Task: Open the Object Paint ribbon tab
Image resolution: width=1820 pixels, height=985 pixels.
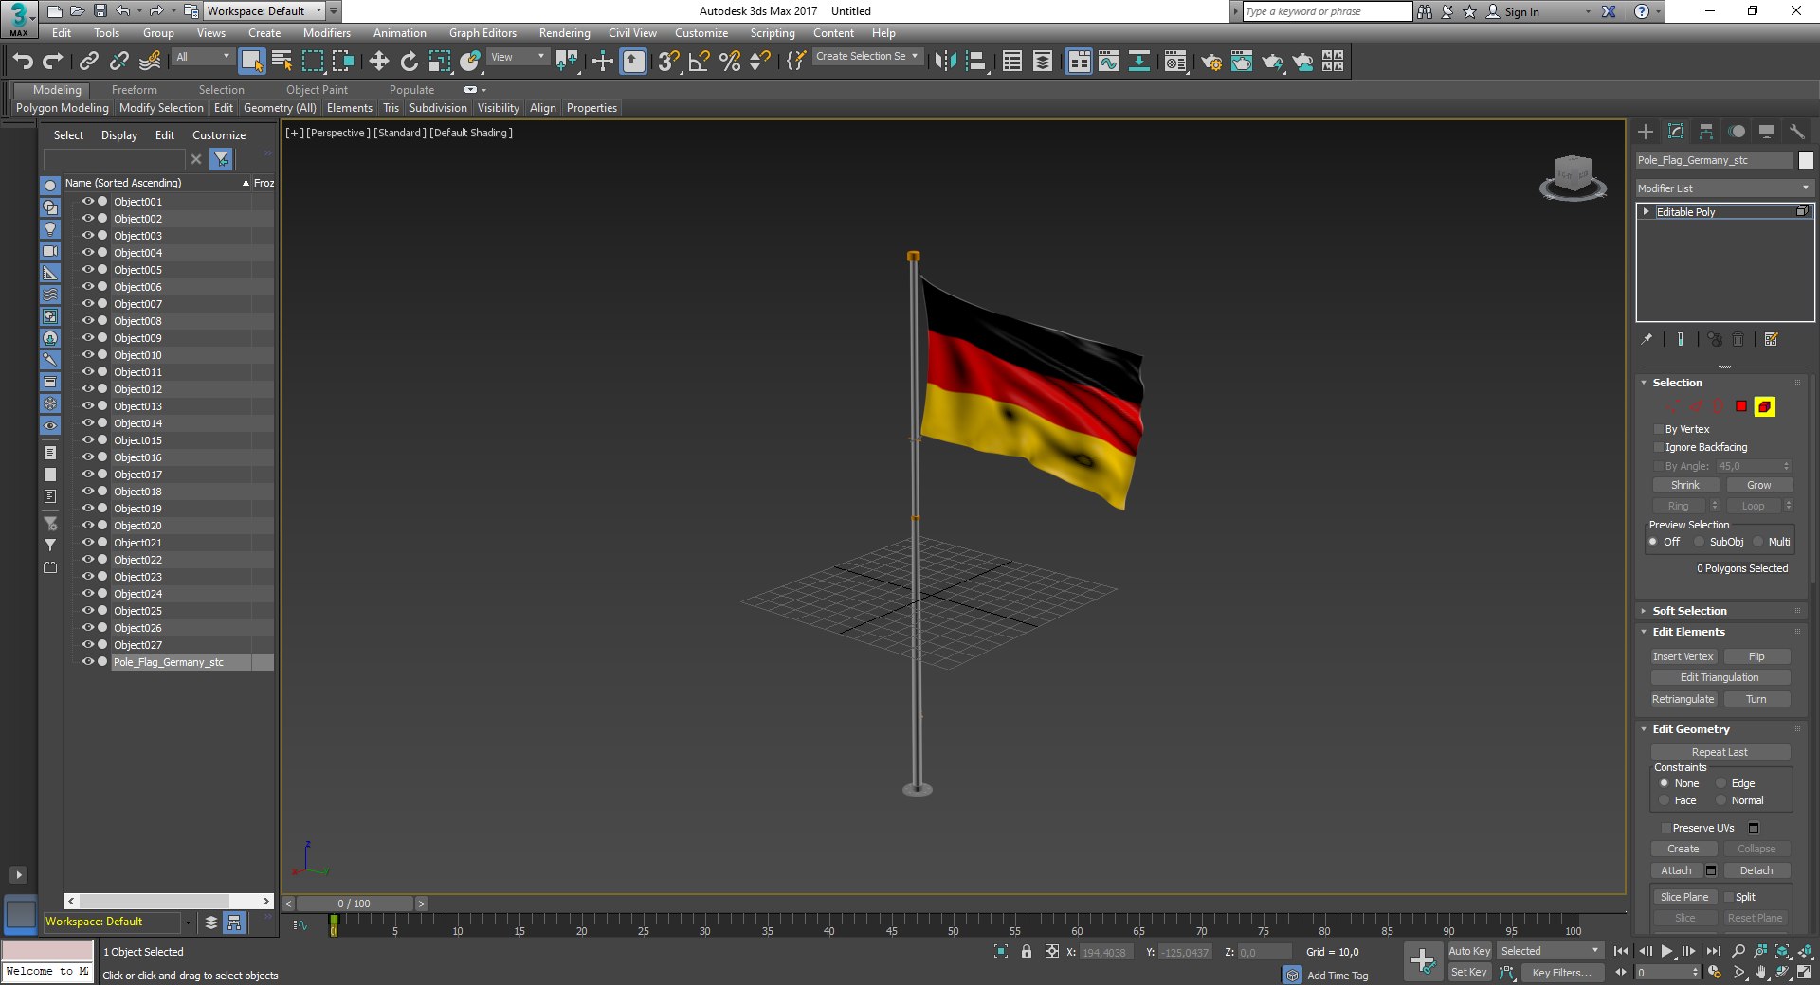Action: (317, 90)
